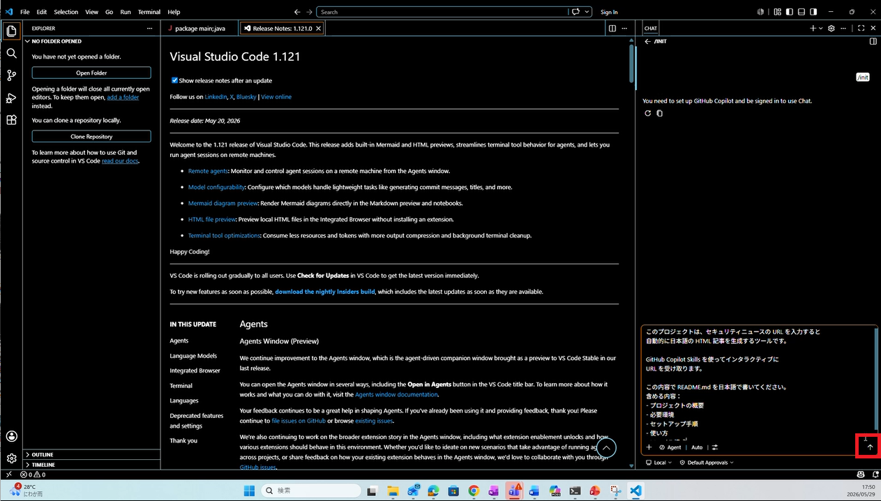Open the Accounts menu icon
Viewport: 881px width, 501px height.
[11, 436]
